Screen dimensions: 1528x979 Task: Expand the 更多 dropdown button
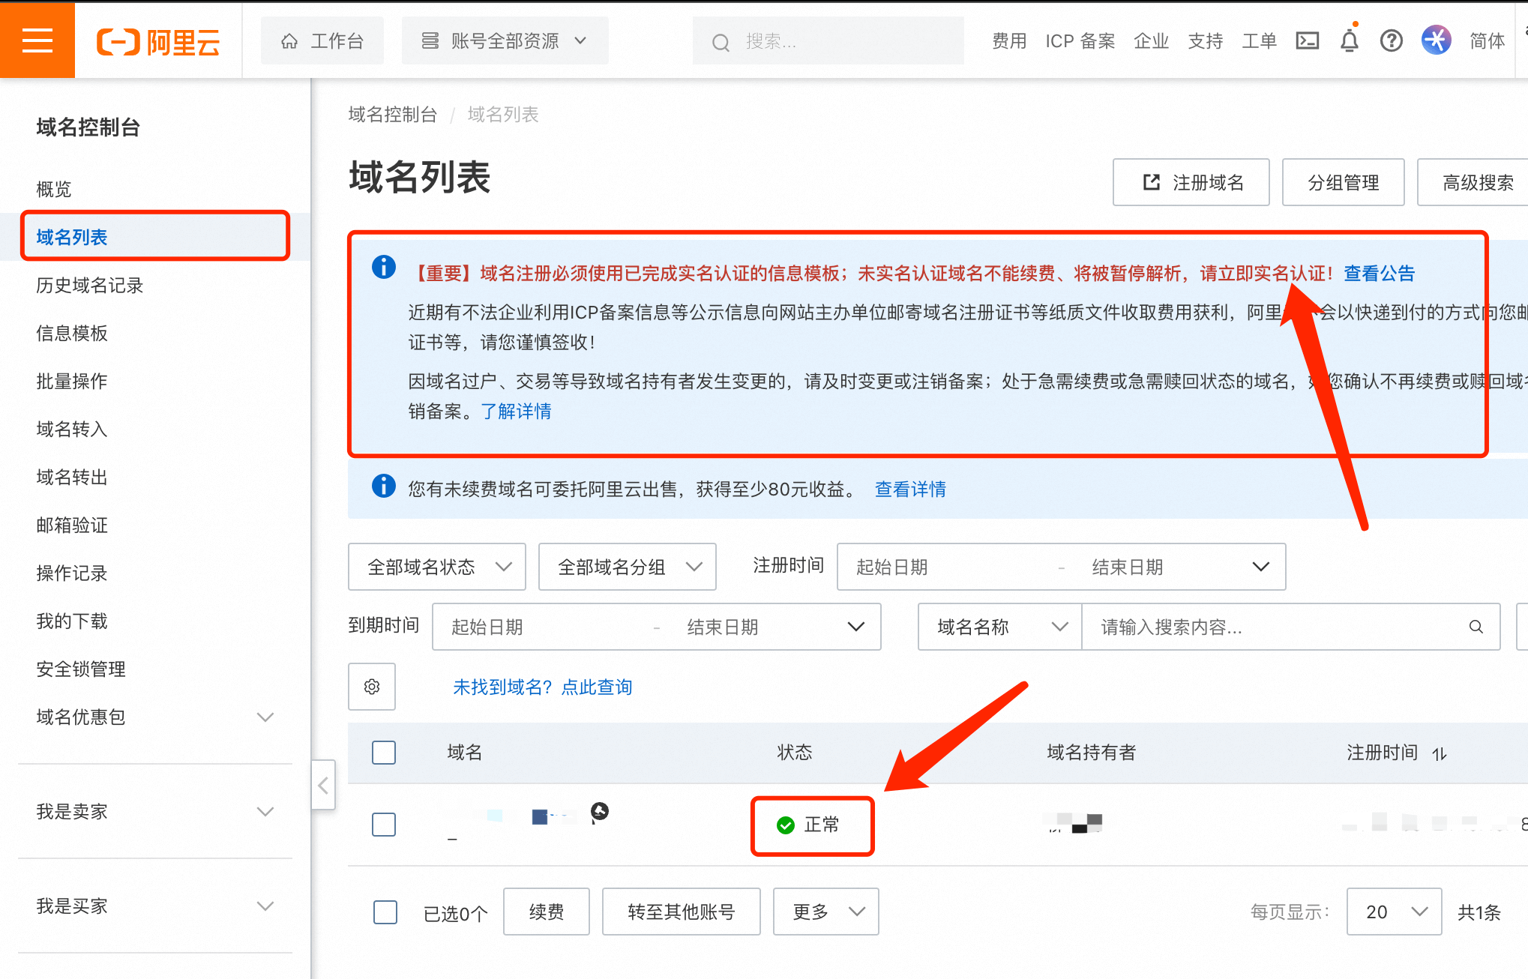pyautogui.click(x=826, y=912)
